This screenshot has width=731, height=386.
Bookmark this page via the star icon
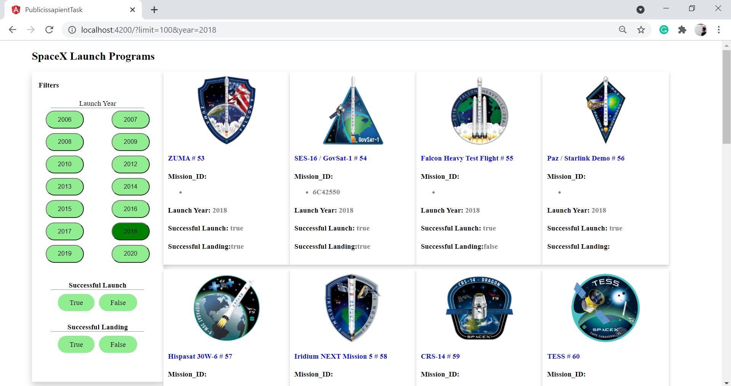point(641,30)
